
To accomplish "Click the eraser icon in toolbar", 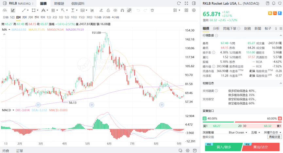I will (101, 10).
